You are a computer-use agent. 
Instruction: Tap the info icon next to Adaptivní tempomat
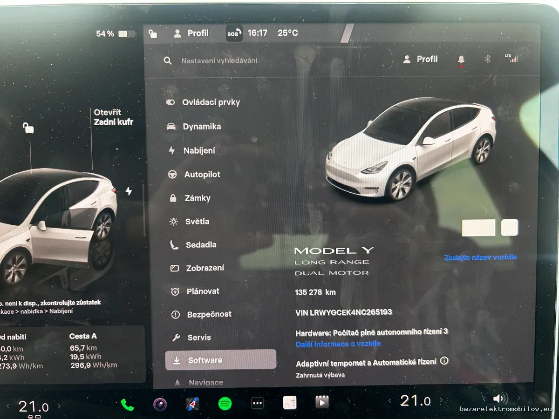point(444,361)
